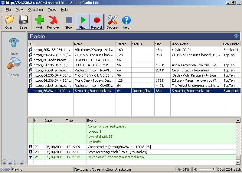Adjust the volume slider in status bar
Screen dimensions: 242x173
coord(213,169)
